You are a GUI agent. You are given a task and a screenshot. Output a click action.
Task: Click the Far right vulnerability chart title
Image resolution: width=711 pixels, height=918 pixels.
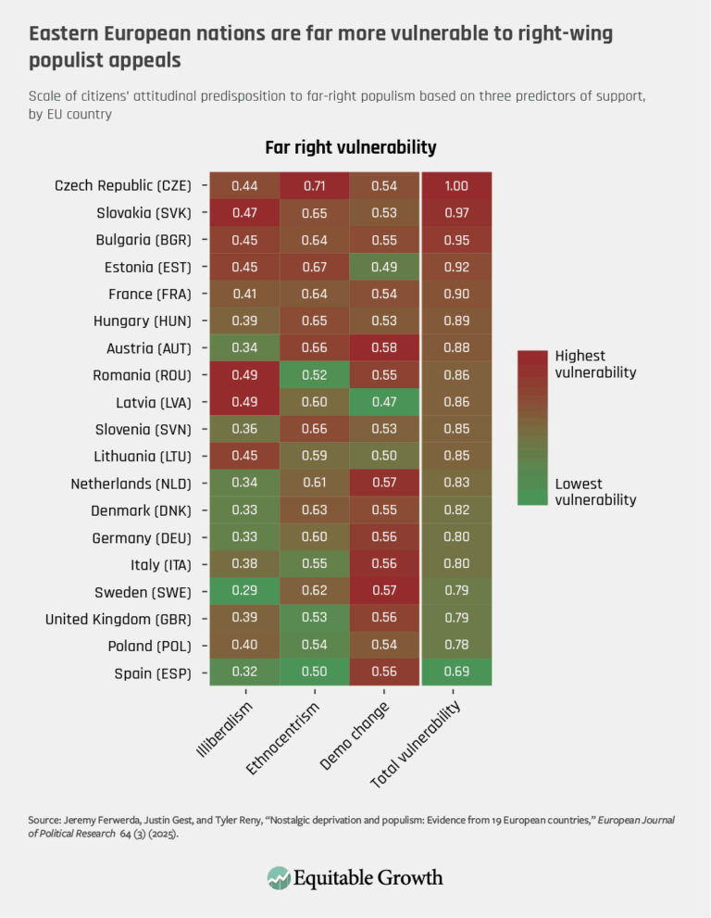(x=351, y=147)
